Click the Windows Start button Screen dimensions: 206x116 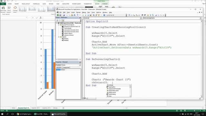(x=2, y=114)
